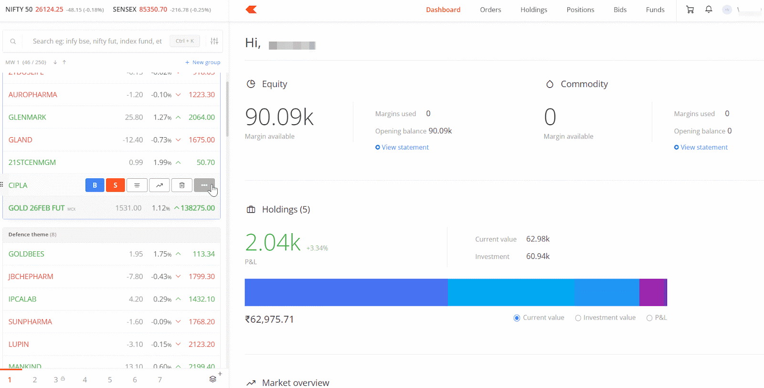Open the shopping cart basket
Viewport: 764px width, 388px height.
click(x=690, y=10)
